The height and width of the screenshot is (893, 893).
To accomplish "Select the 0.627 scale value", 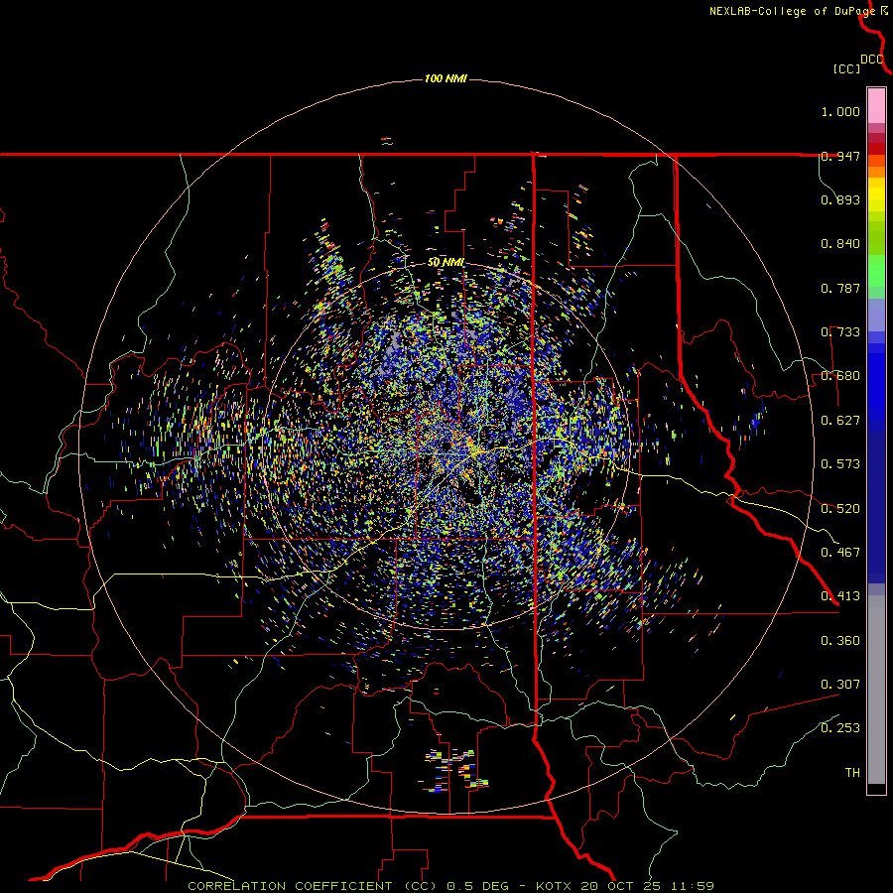I will 840,421.
